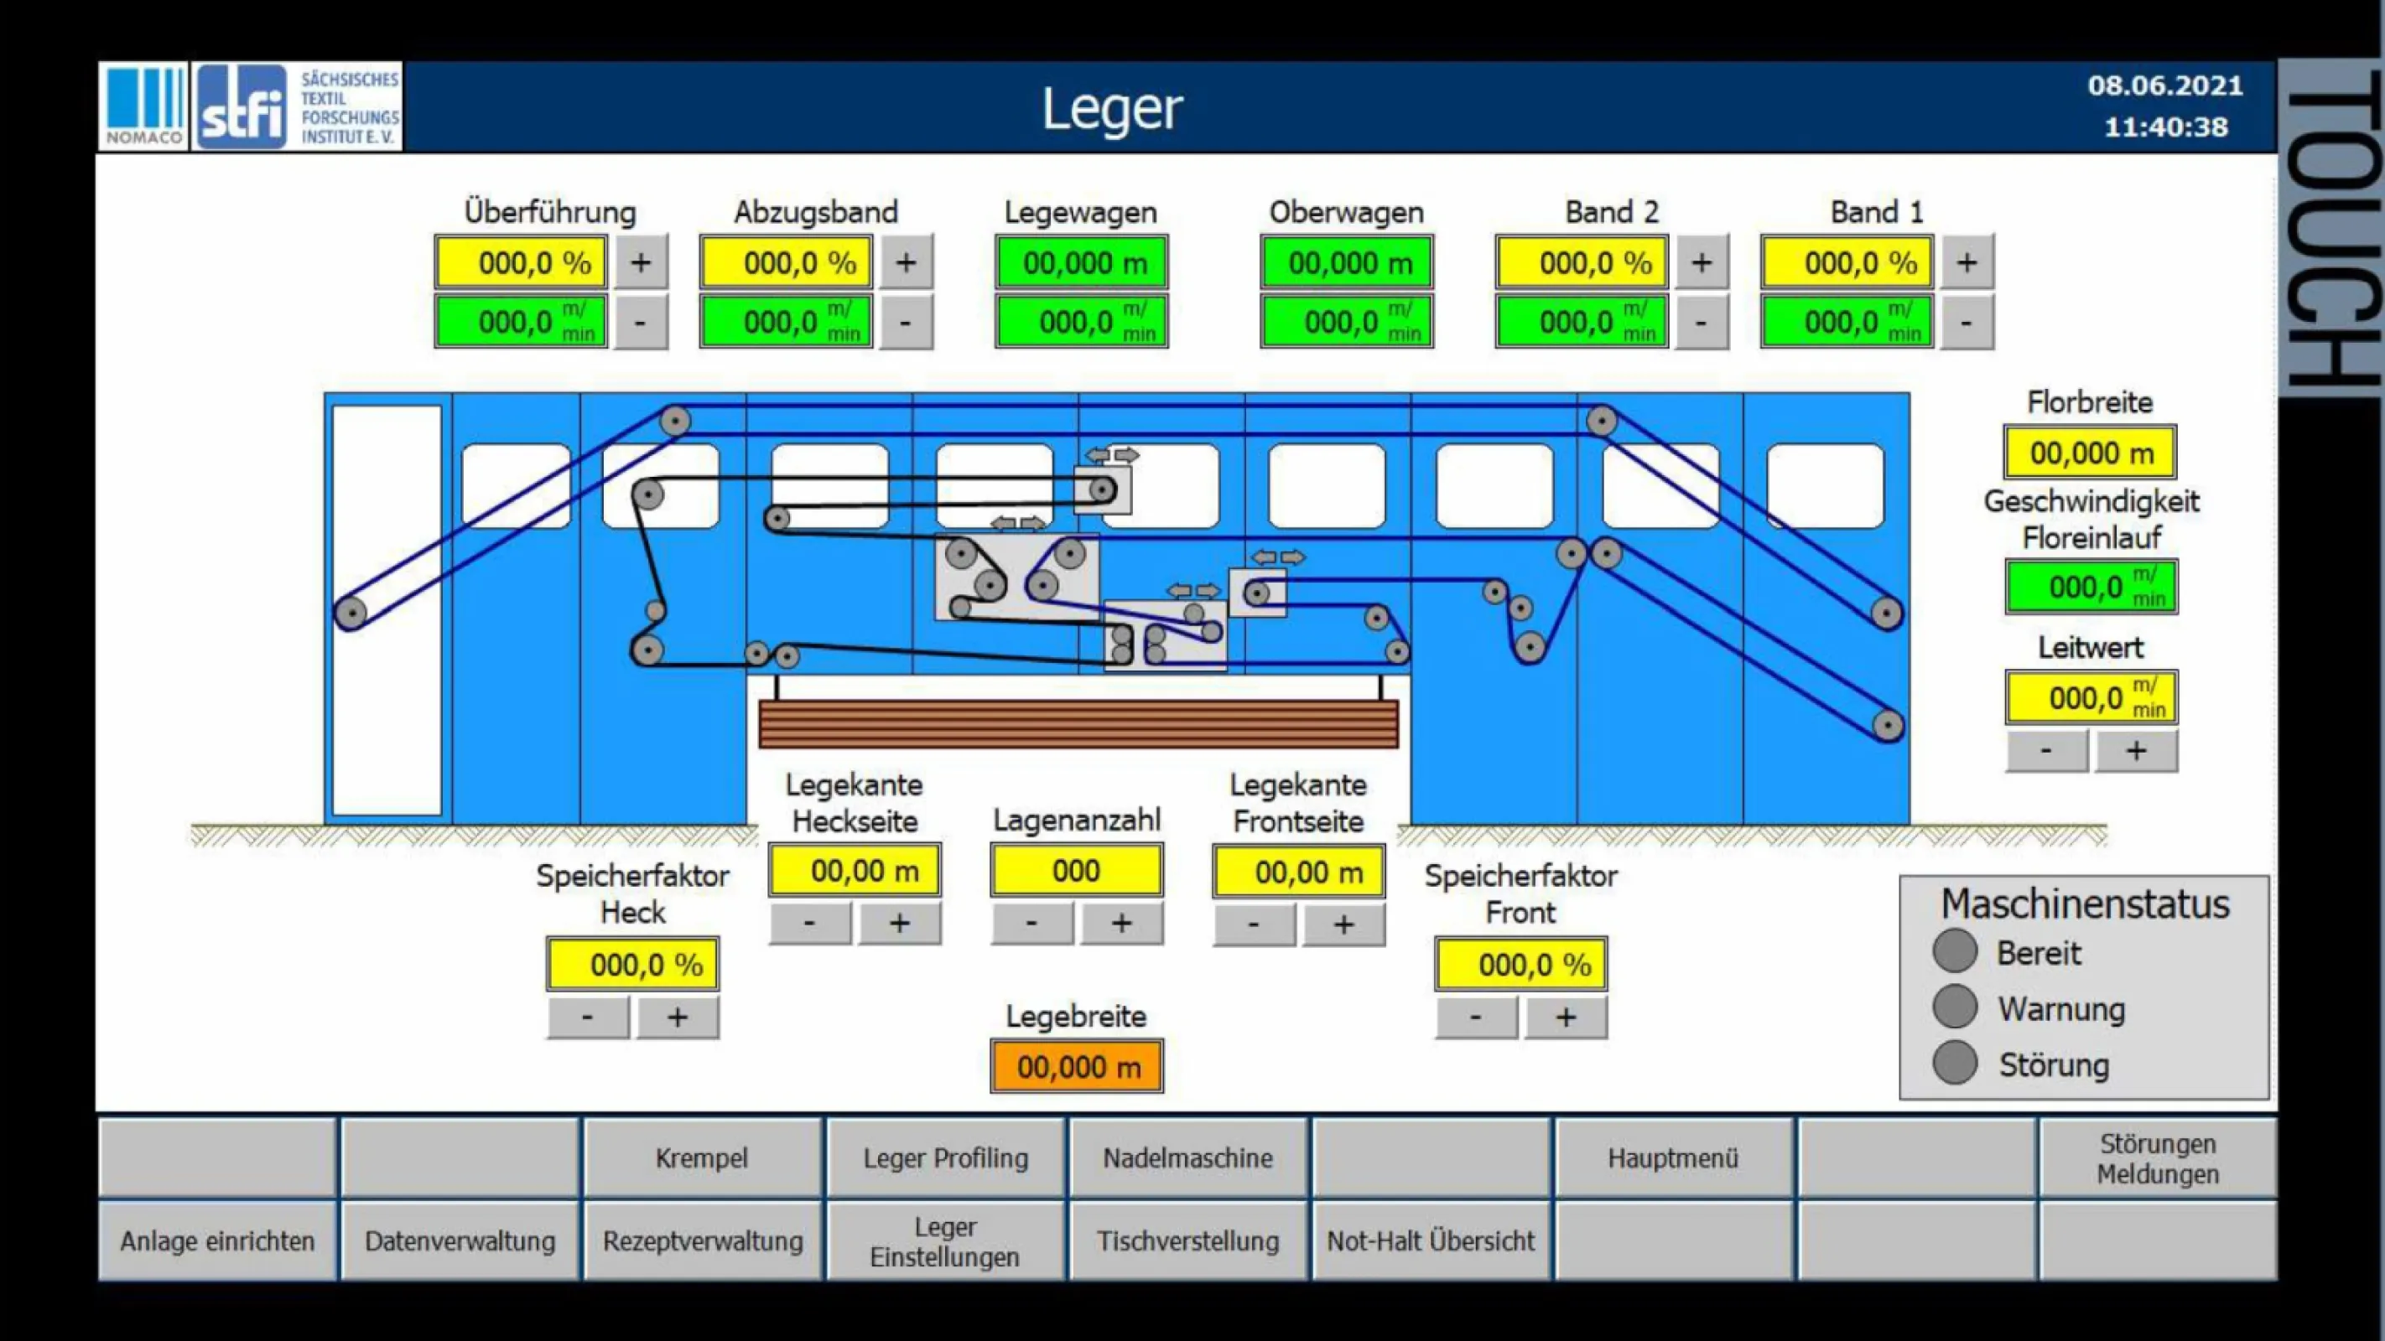Screen dimensions: 2385x1341
Task: Click the Legekante Frontseite value field
Action: point(1298,872)
